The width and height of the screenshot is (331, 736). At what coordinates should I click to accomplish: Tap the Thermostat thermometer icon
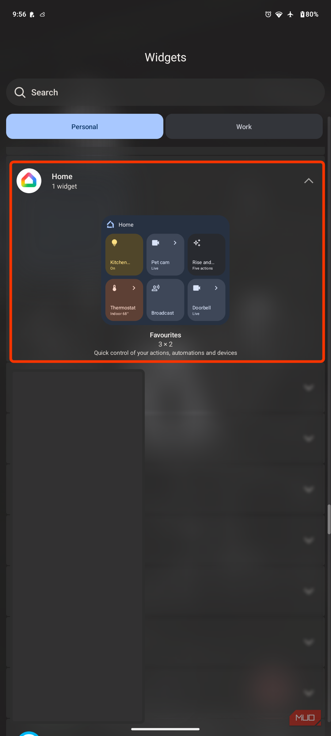pos(114,288)
